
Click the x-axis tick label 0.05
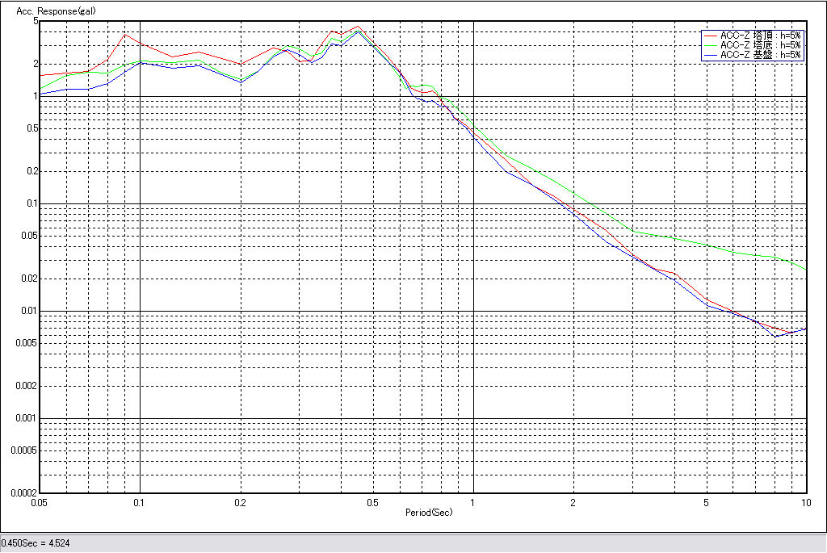[39, 503]
